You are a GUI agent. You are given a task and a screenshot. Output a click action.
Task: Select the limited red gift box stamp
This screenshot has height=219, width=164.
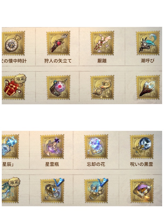13,87
